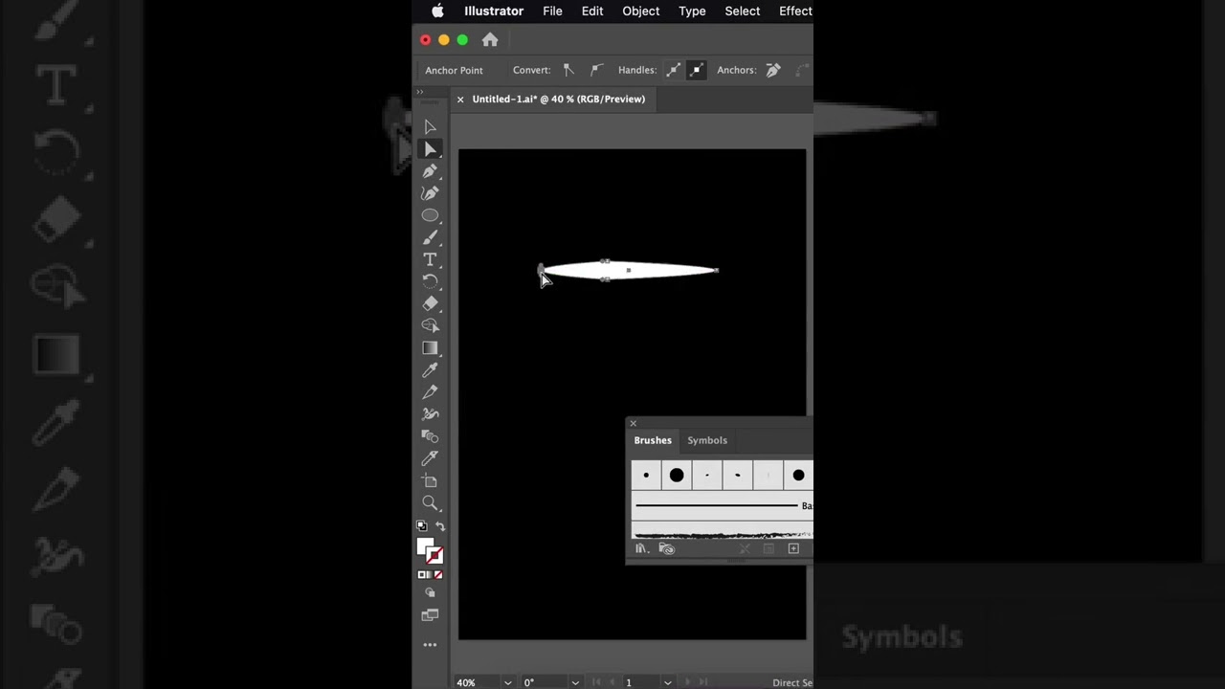Select the Shape Builder tool
The width and height of the screenshot is (1225, 689).
coord(430,325)
